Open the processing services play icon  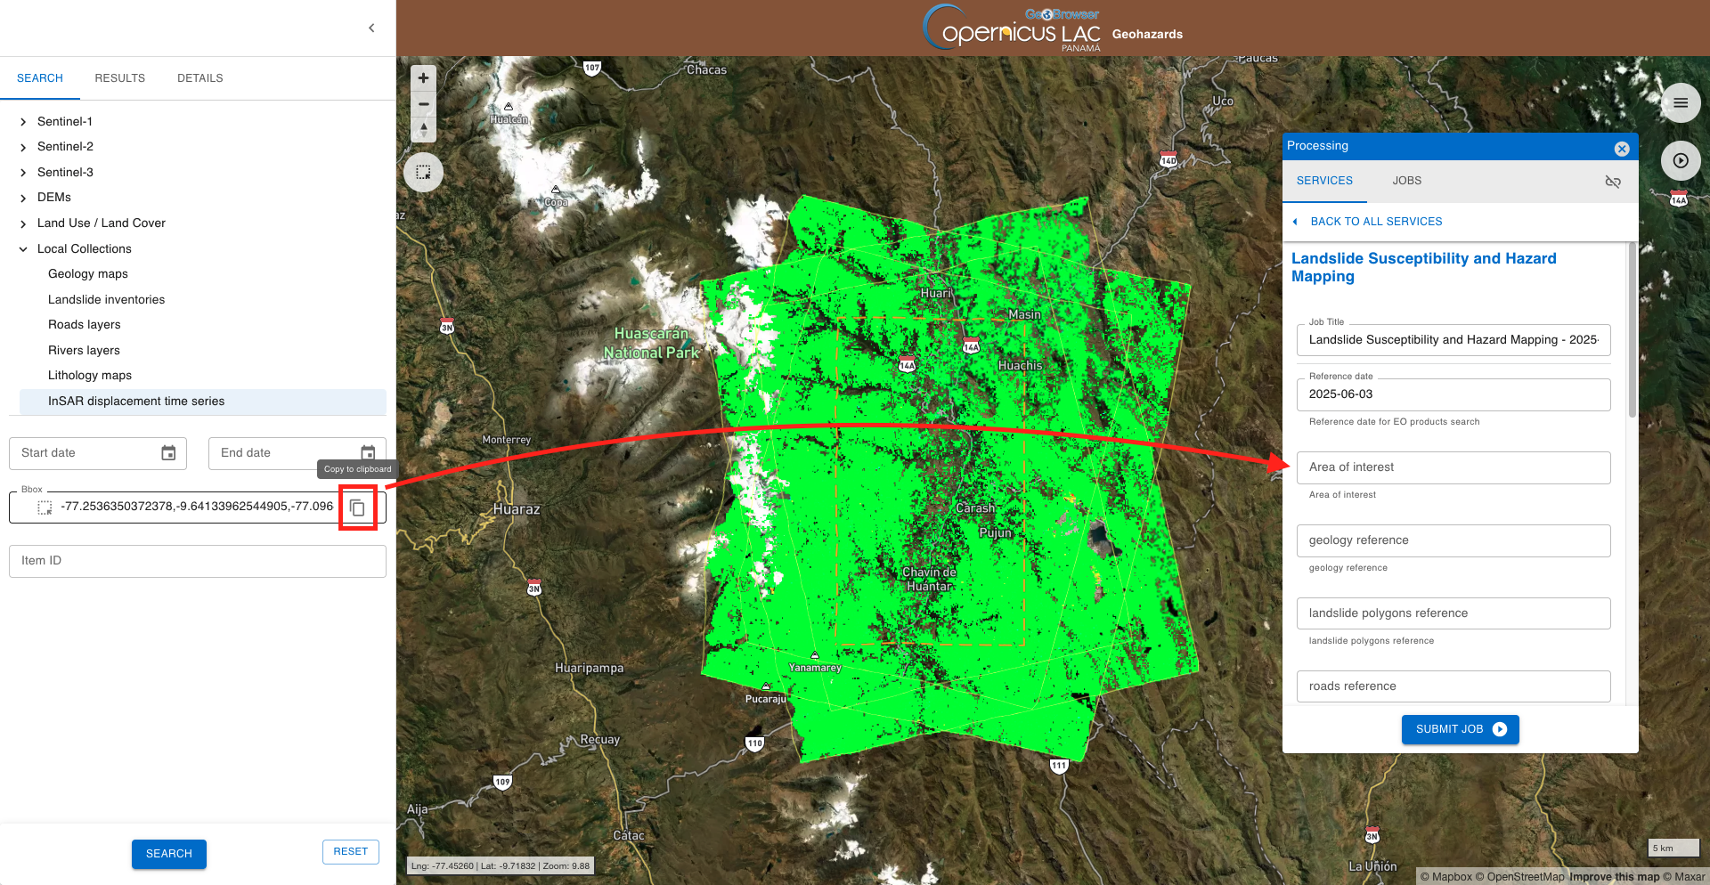(1680, 161)
